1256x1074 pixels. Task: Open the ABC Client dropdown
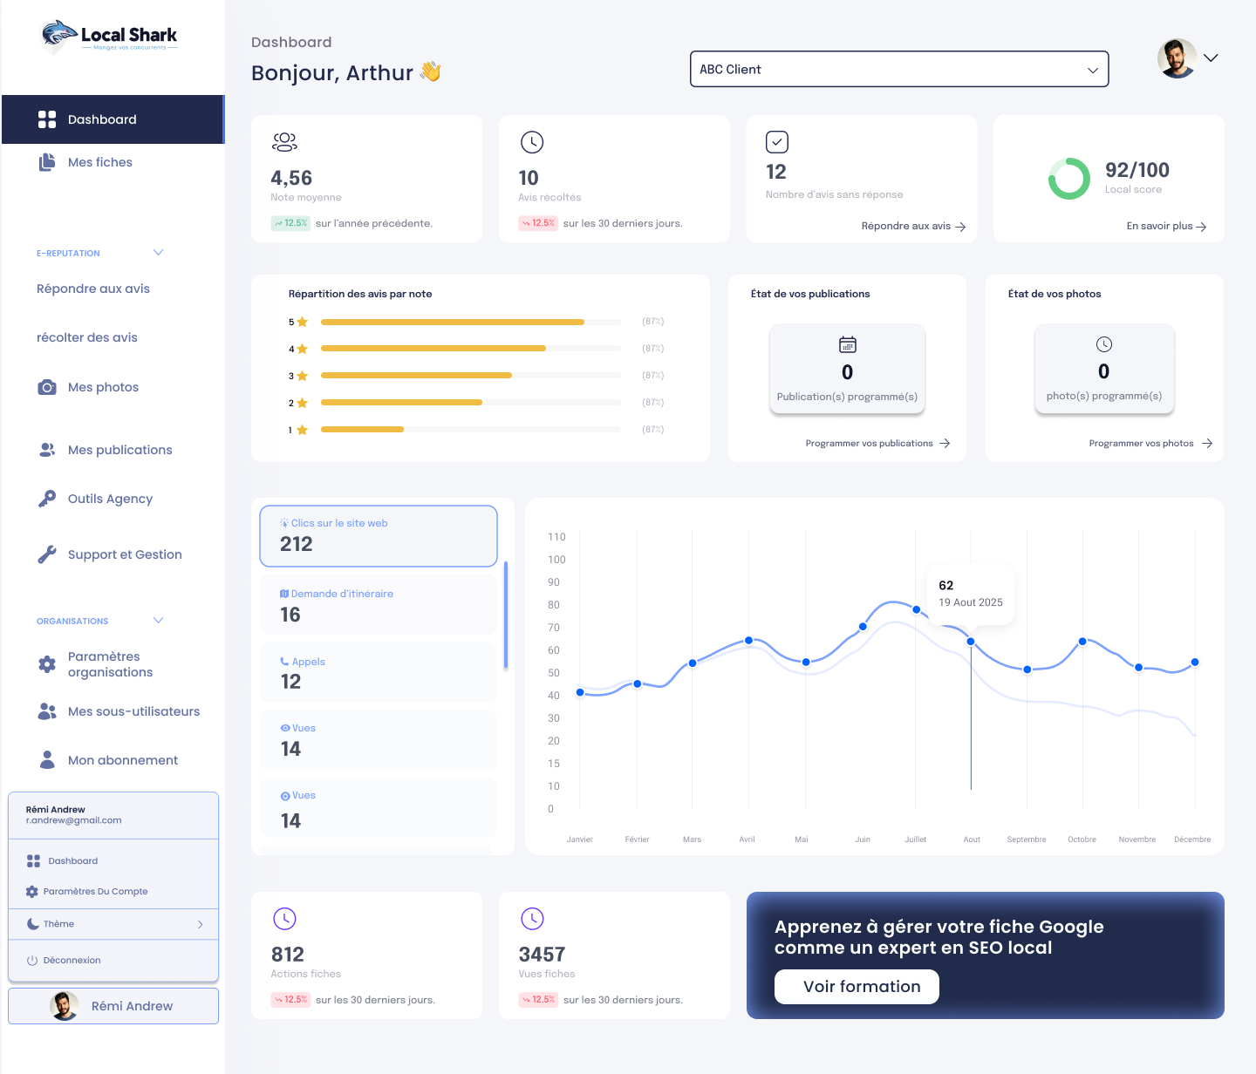pyautogui.click(x=898, y=70)
